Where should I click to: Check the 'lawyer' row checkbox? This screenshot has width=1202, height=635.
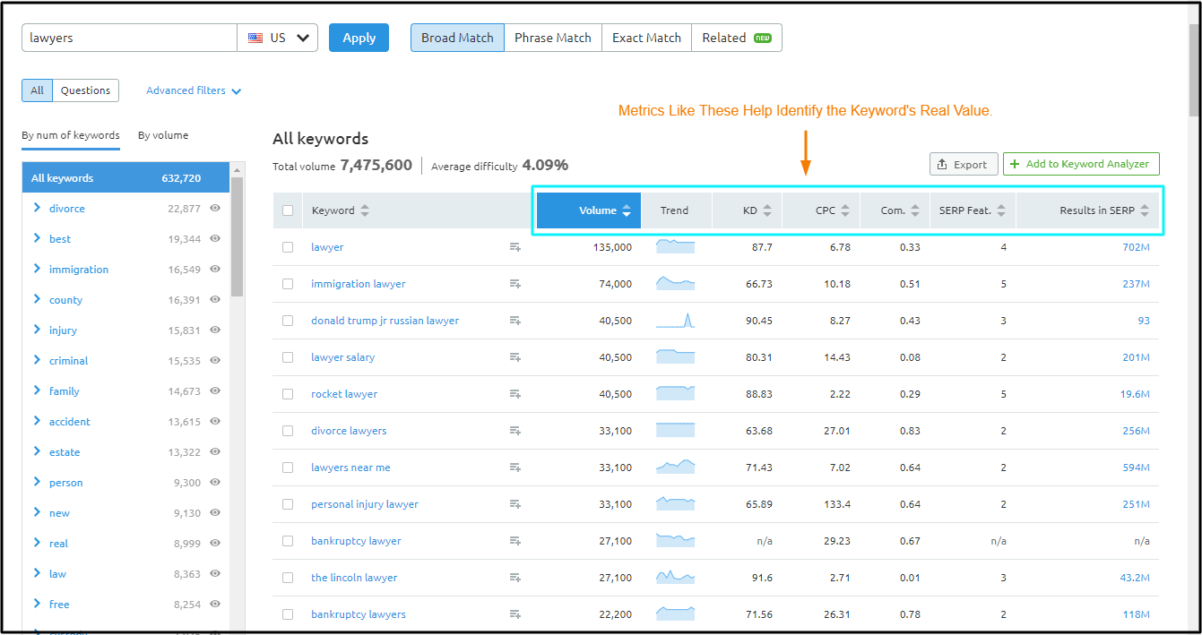(288, 247)
